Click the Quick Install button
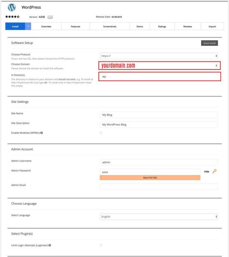 click(209, 43)
